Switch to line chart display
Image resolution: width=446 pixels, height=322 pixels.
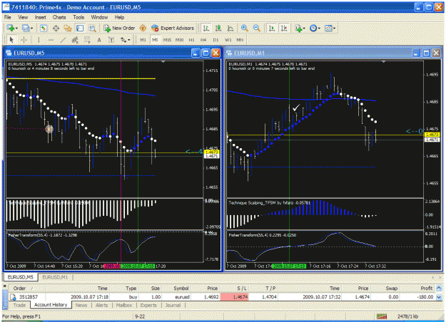click(230, 28)
